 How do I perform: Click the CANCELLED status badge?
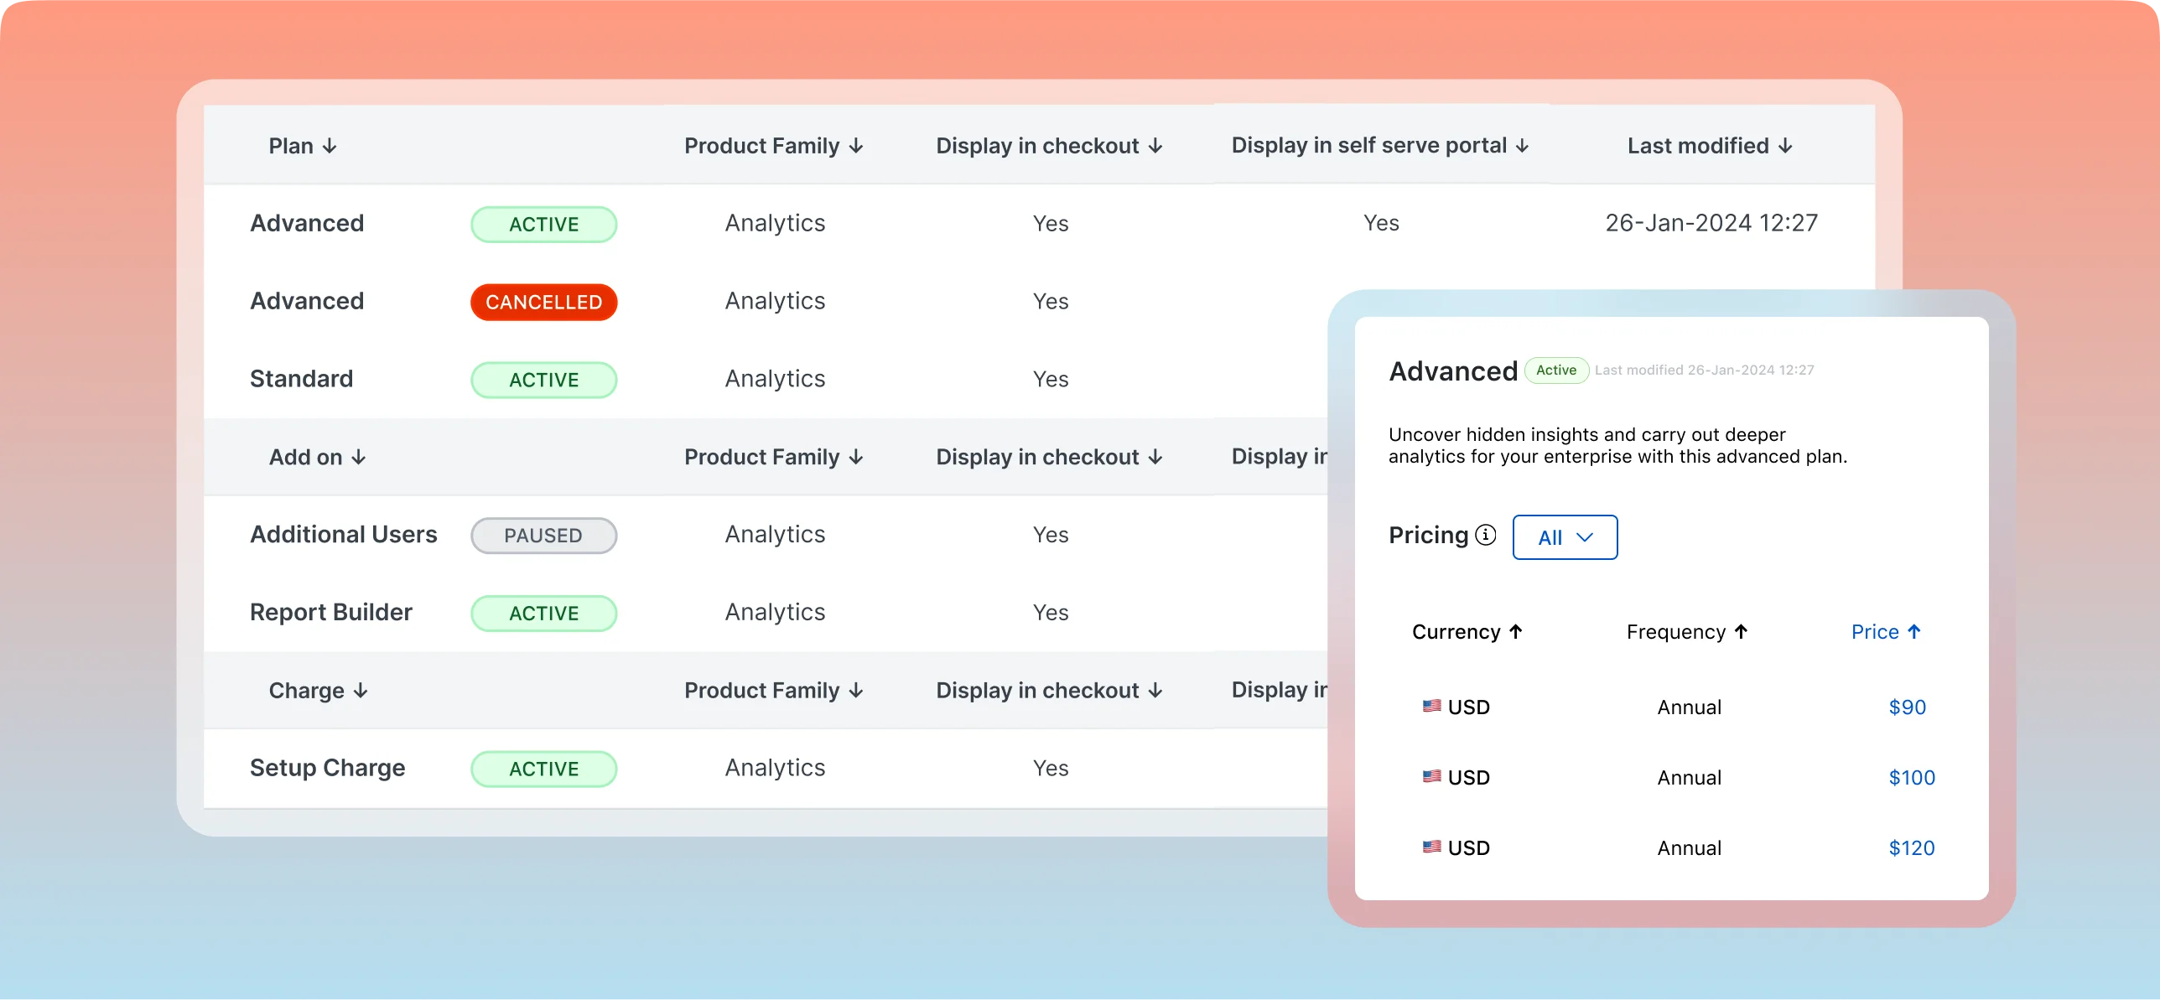coord(543,302)
